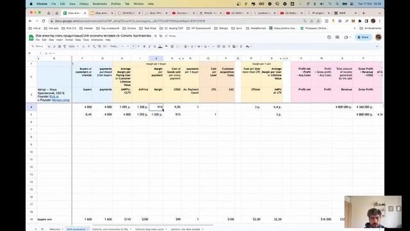Click the Share button
Viewport: 410px width, 231px height.
coord(363,37)
